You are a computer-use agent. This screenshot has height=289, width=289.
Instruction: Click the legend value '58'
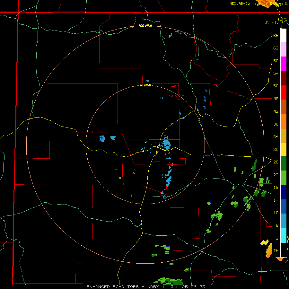click(276, 61)
